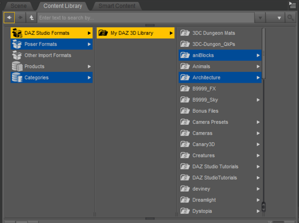Expand the Camera Presets submenu arrow
The image size is (299, 223).
(x=258, y=122)
